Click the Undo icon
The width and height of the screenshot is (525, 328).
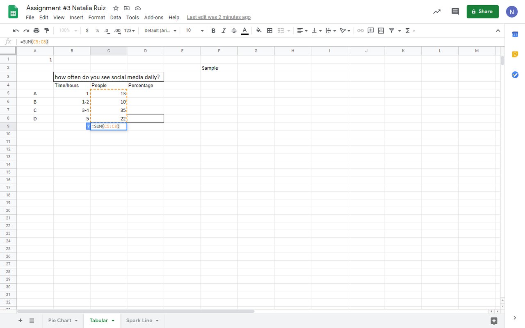[x=16, y=31]
